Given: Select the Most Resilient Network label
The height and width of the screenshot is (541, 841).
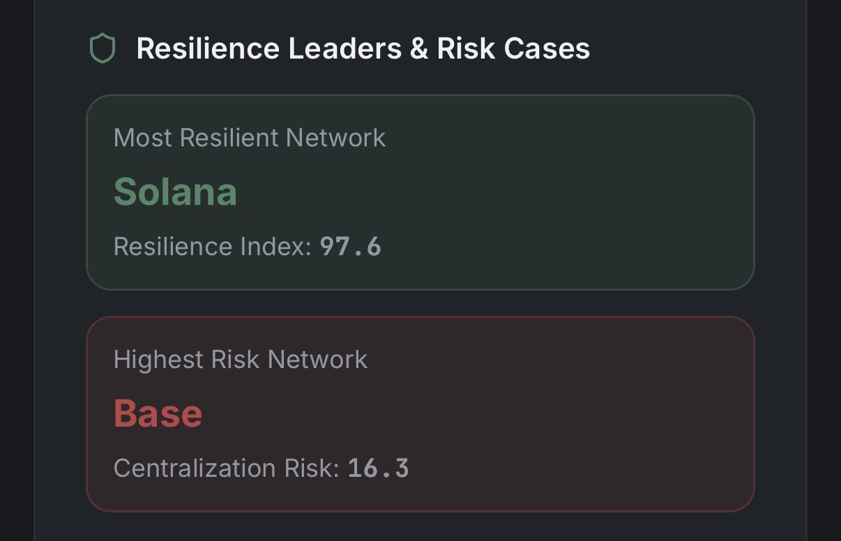Looking at the screenshot, I should pyautogui.click(x=249, y=137).
